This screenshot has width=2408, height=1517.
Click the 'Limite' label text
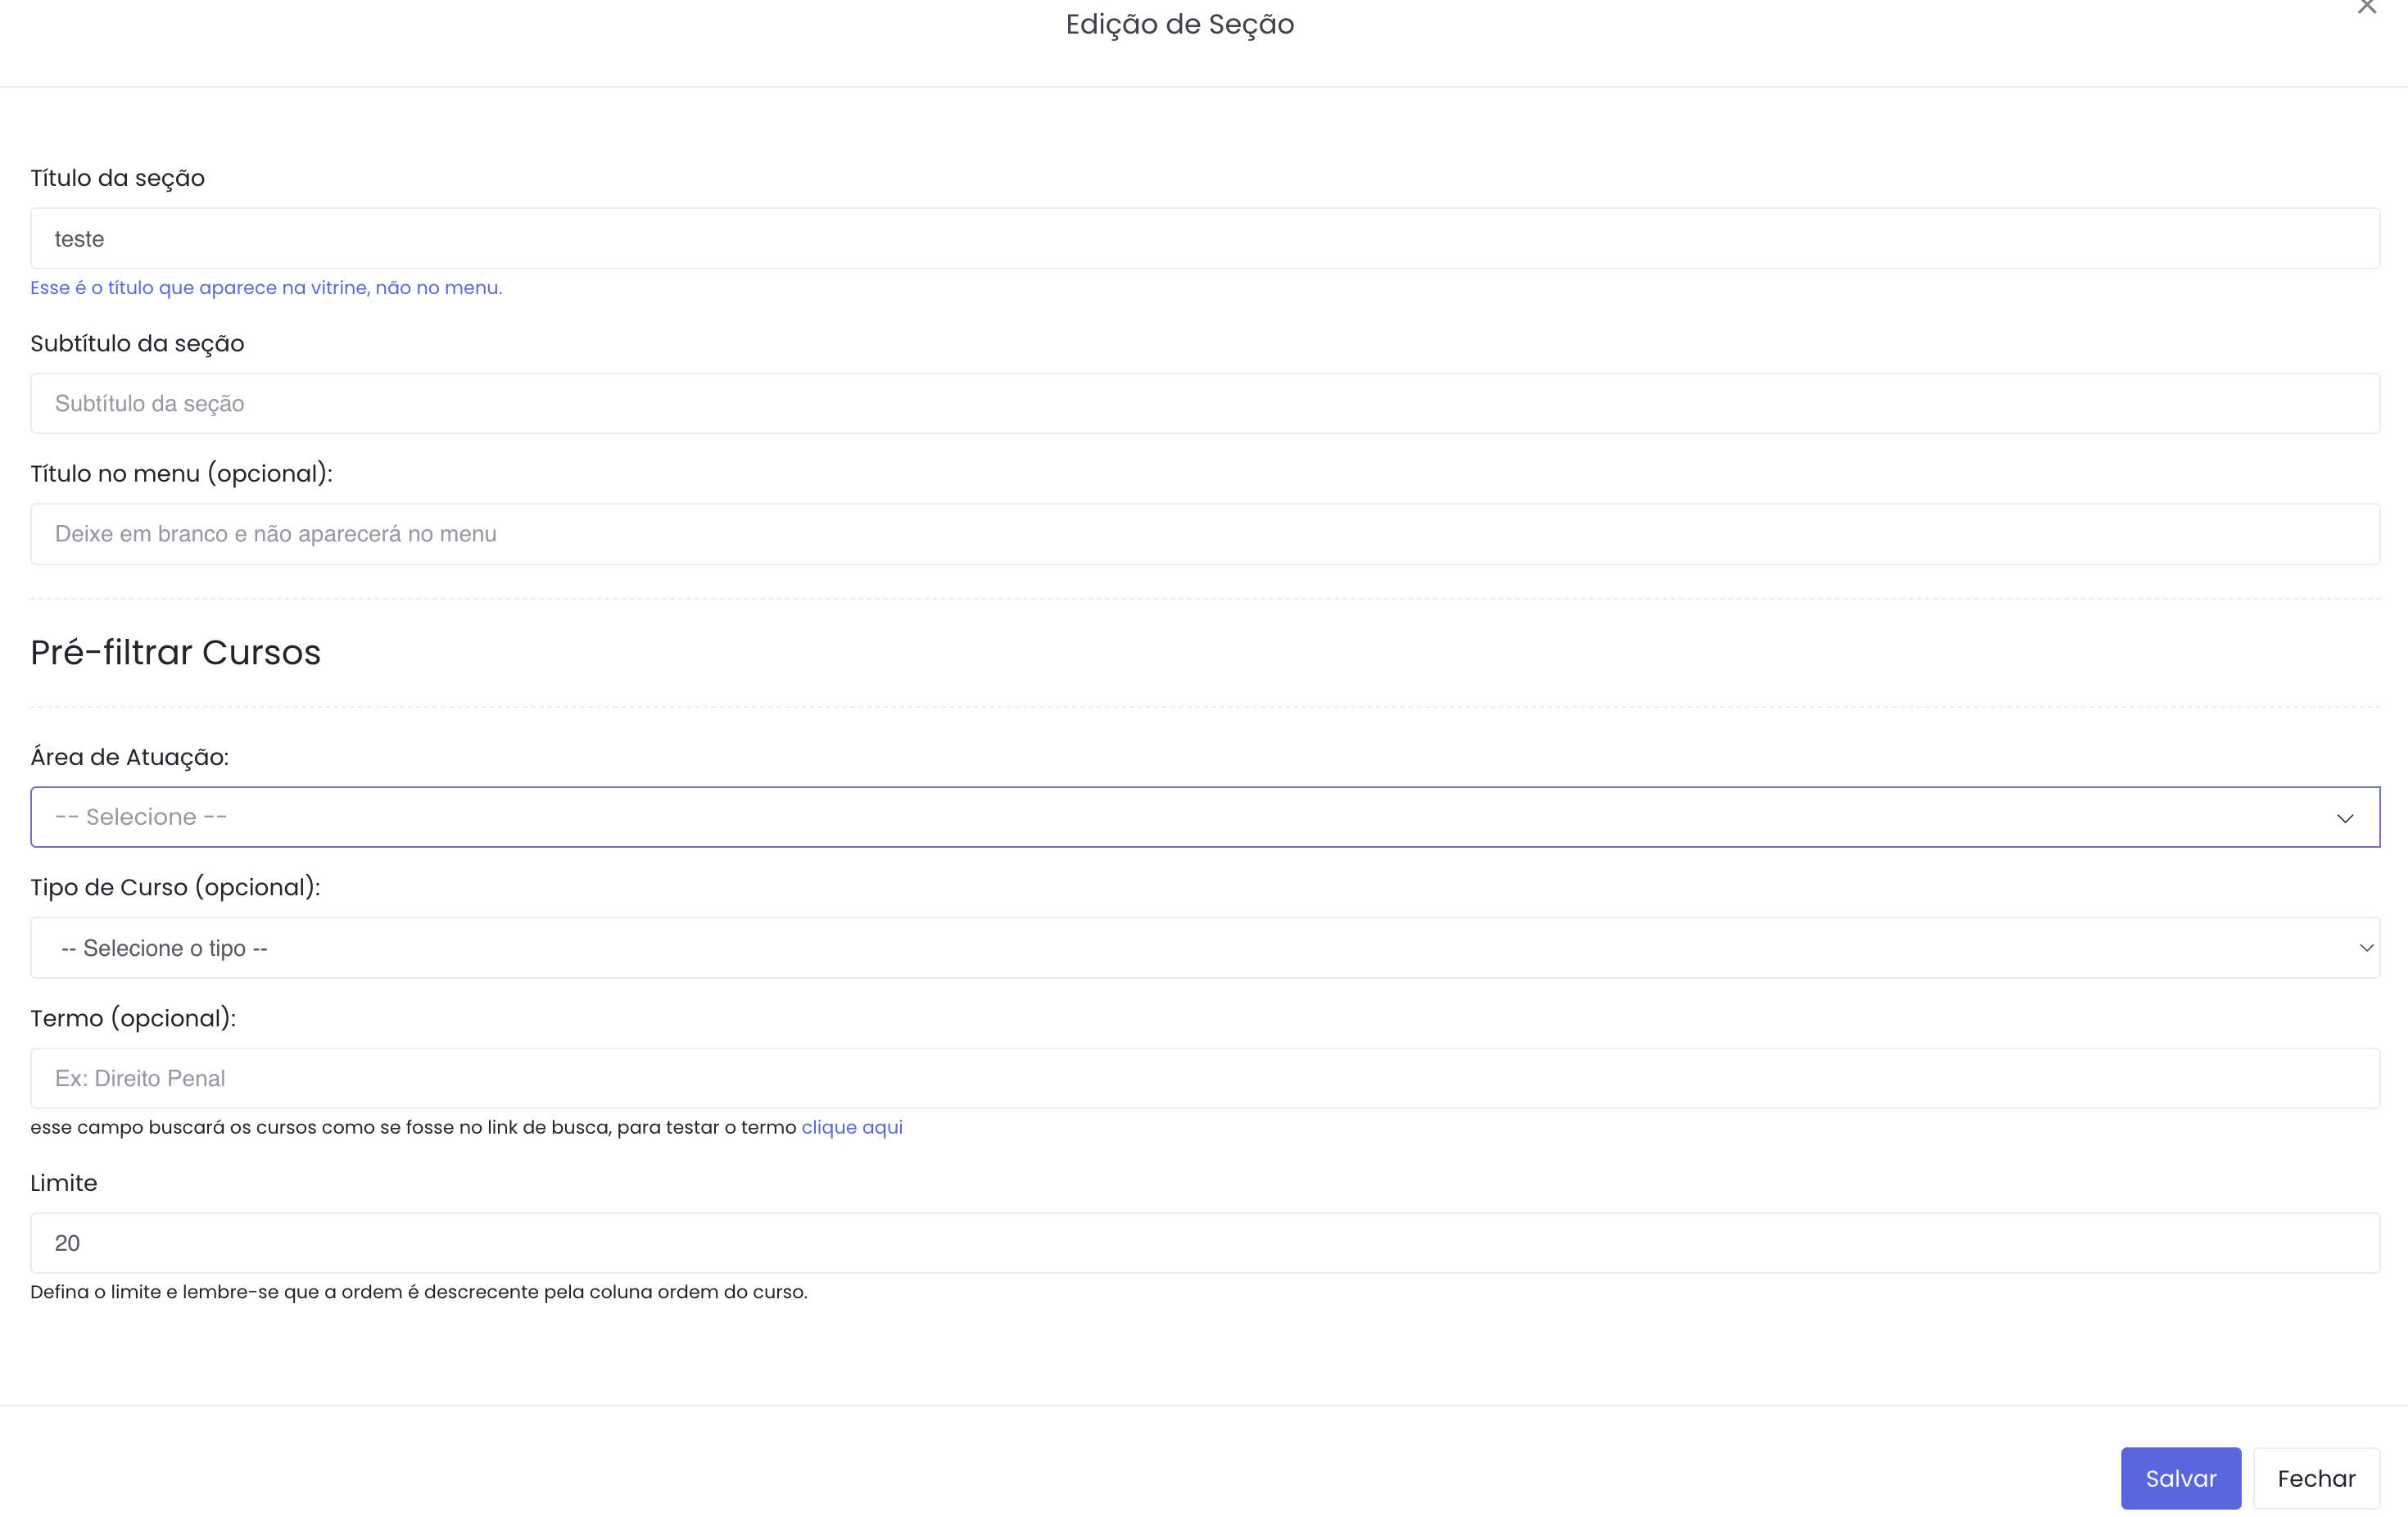coord(64,1183)
